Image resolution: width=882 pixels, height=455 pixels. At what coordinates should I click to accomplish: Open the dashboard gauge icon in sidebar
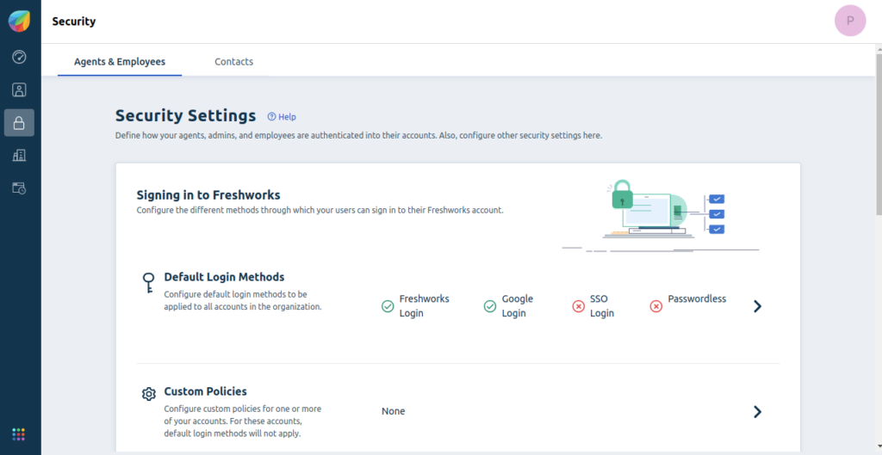tap(19, 57)
